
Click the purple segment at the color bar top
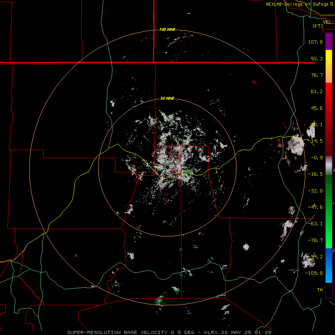(x=329, y=41)
